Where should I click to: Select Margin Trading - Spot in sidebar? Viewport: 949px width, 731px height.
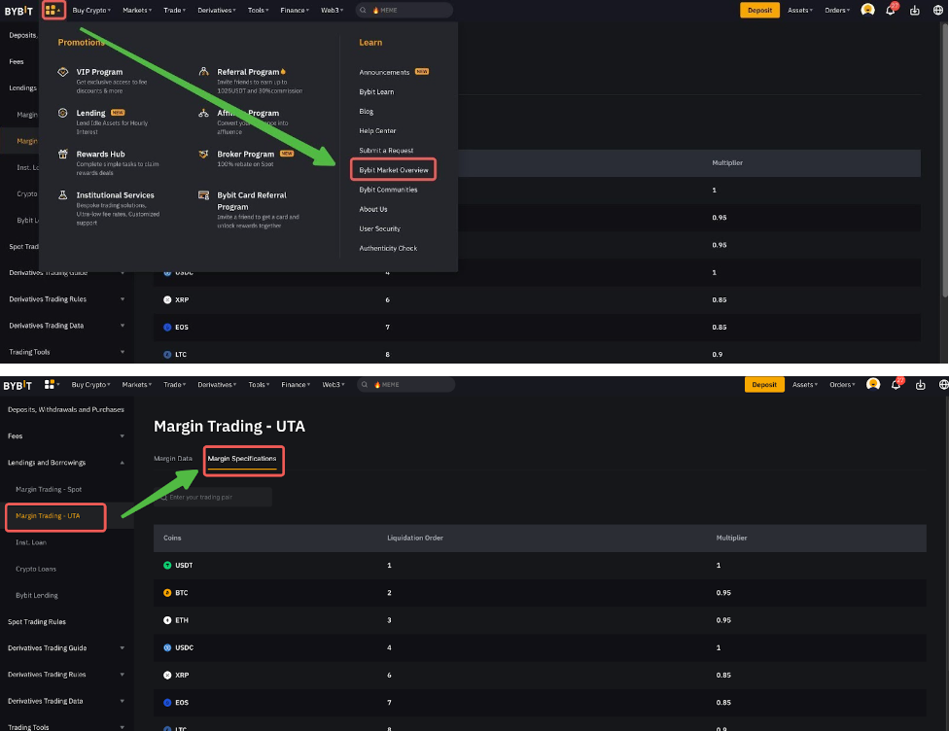pyautogui.click(x=49, y=489)
